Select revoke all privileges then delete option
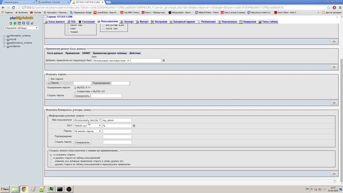 click(x=51, y=161)
